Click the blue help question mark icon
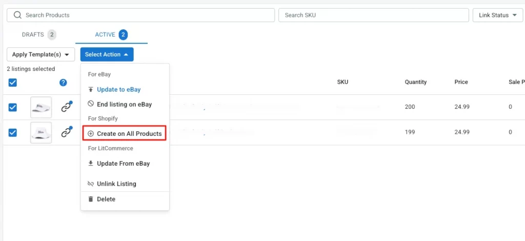 coord(63,83)
